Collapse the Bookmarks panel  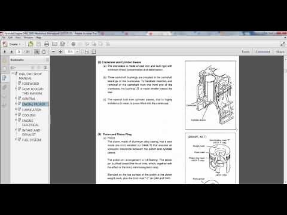[47, 60]
